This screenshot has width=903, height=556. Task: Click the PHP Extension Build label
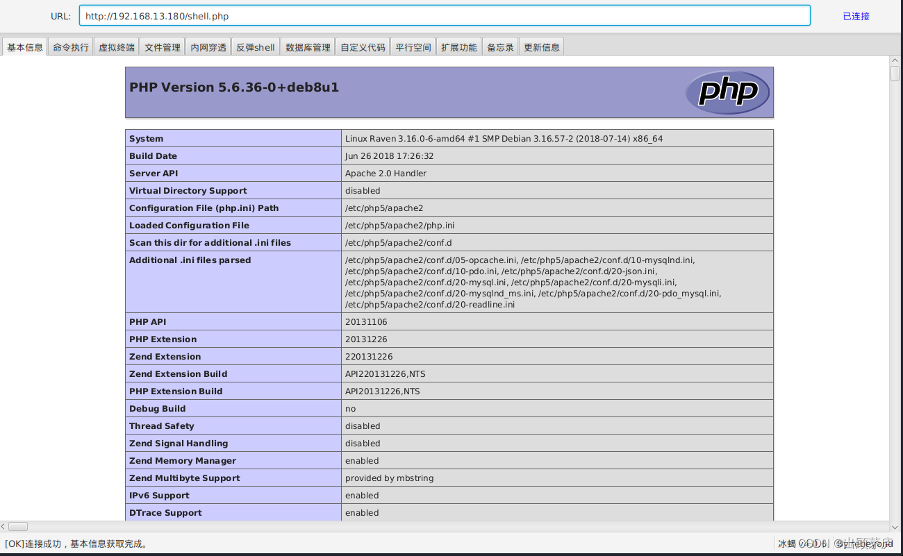[x=176, y=391]
